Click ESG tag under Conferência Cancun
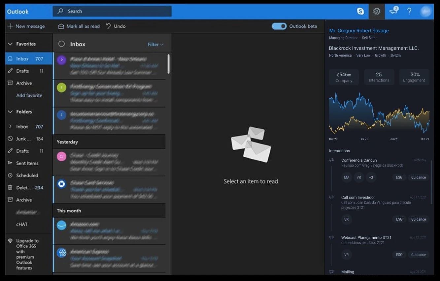Image resolution: width=440 pixels, height=281 pixels. tap(399, 177)
